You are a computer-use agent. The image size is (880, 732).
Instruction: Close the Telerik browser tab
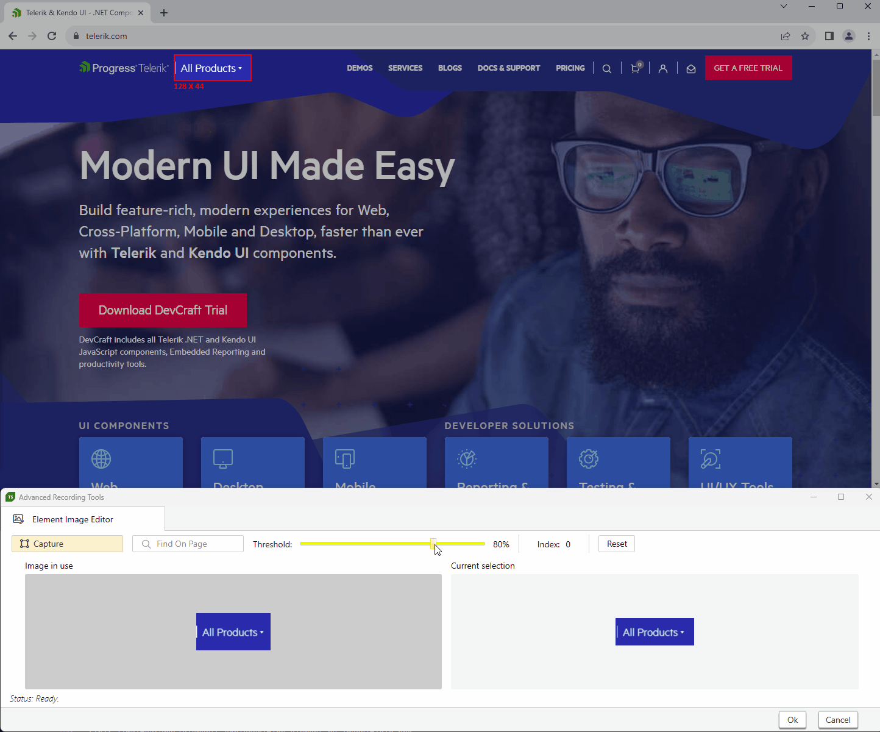141,13
